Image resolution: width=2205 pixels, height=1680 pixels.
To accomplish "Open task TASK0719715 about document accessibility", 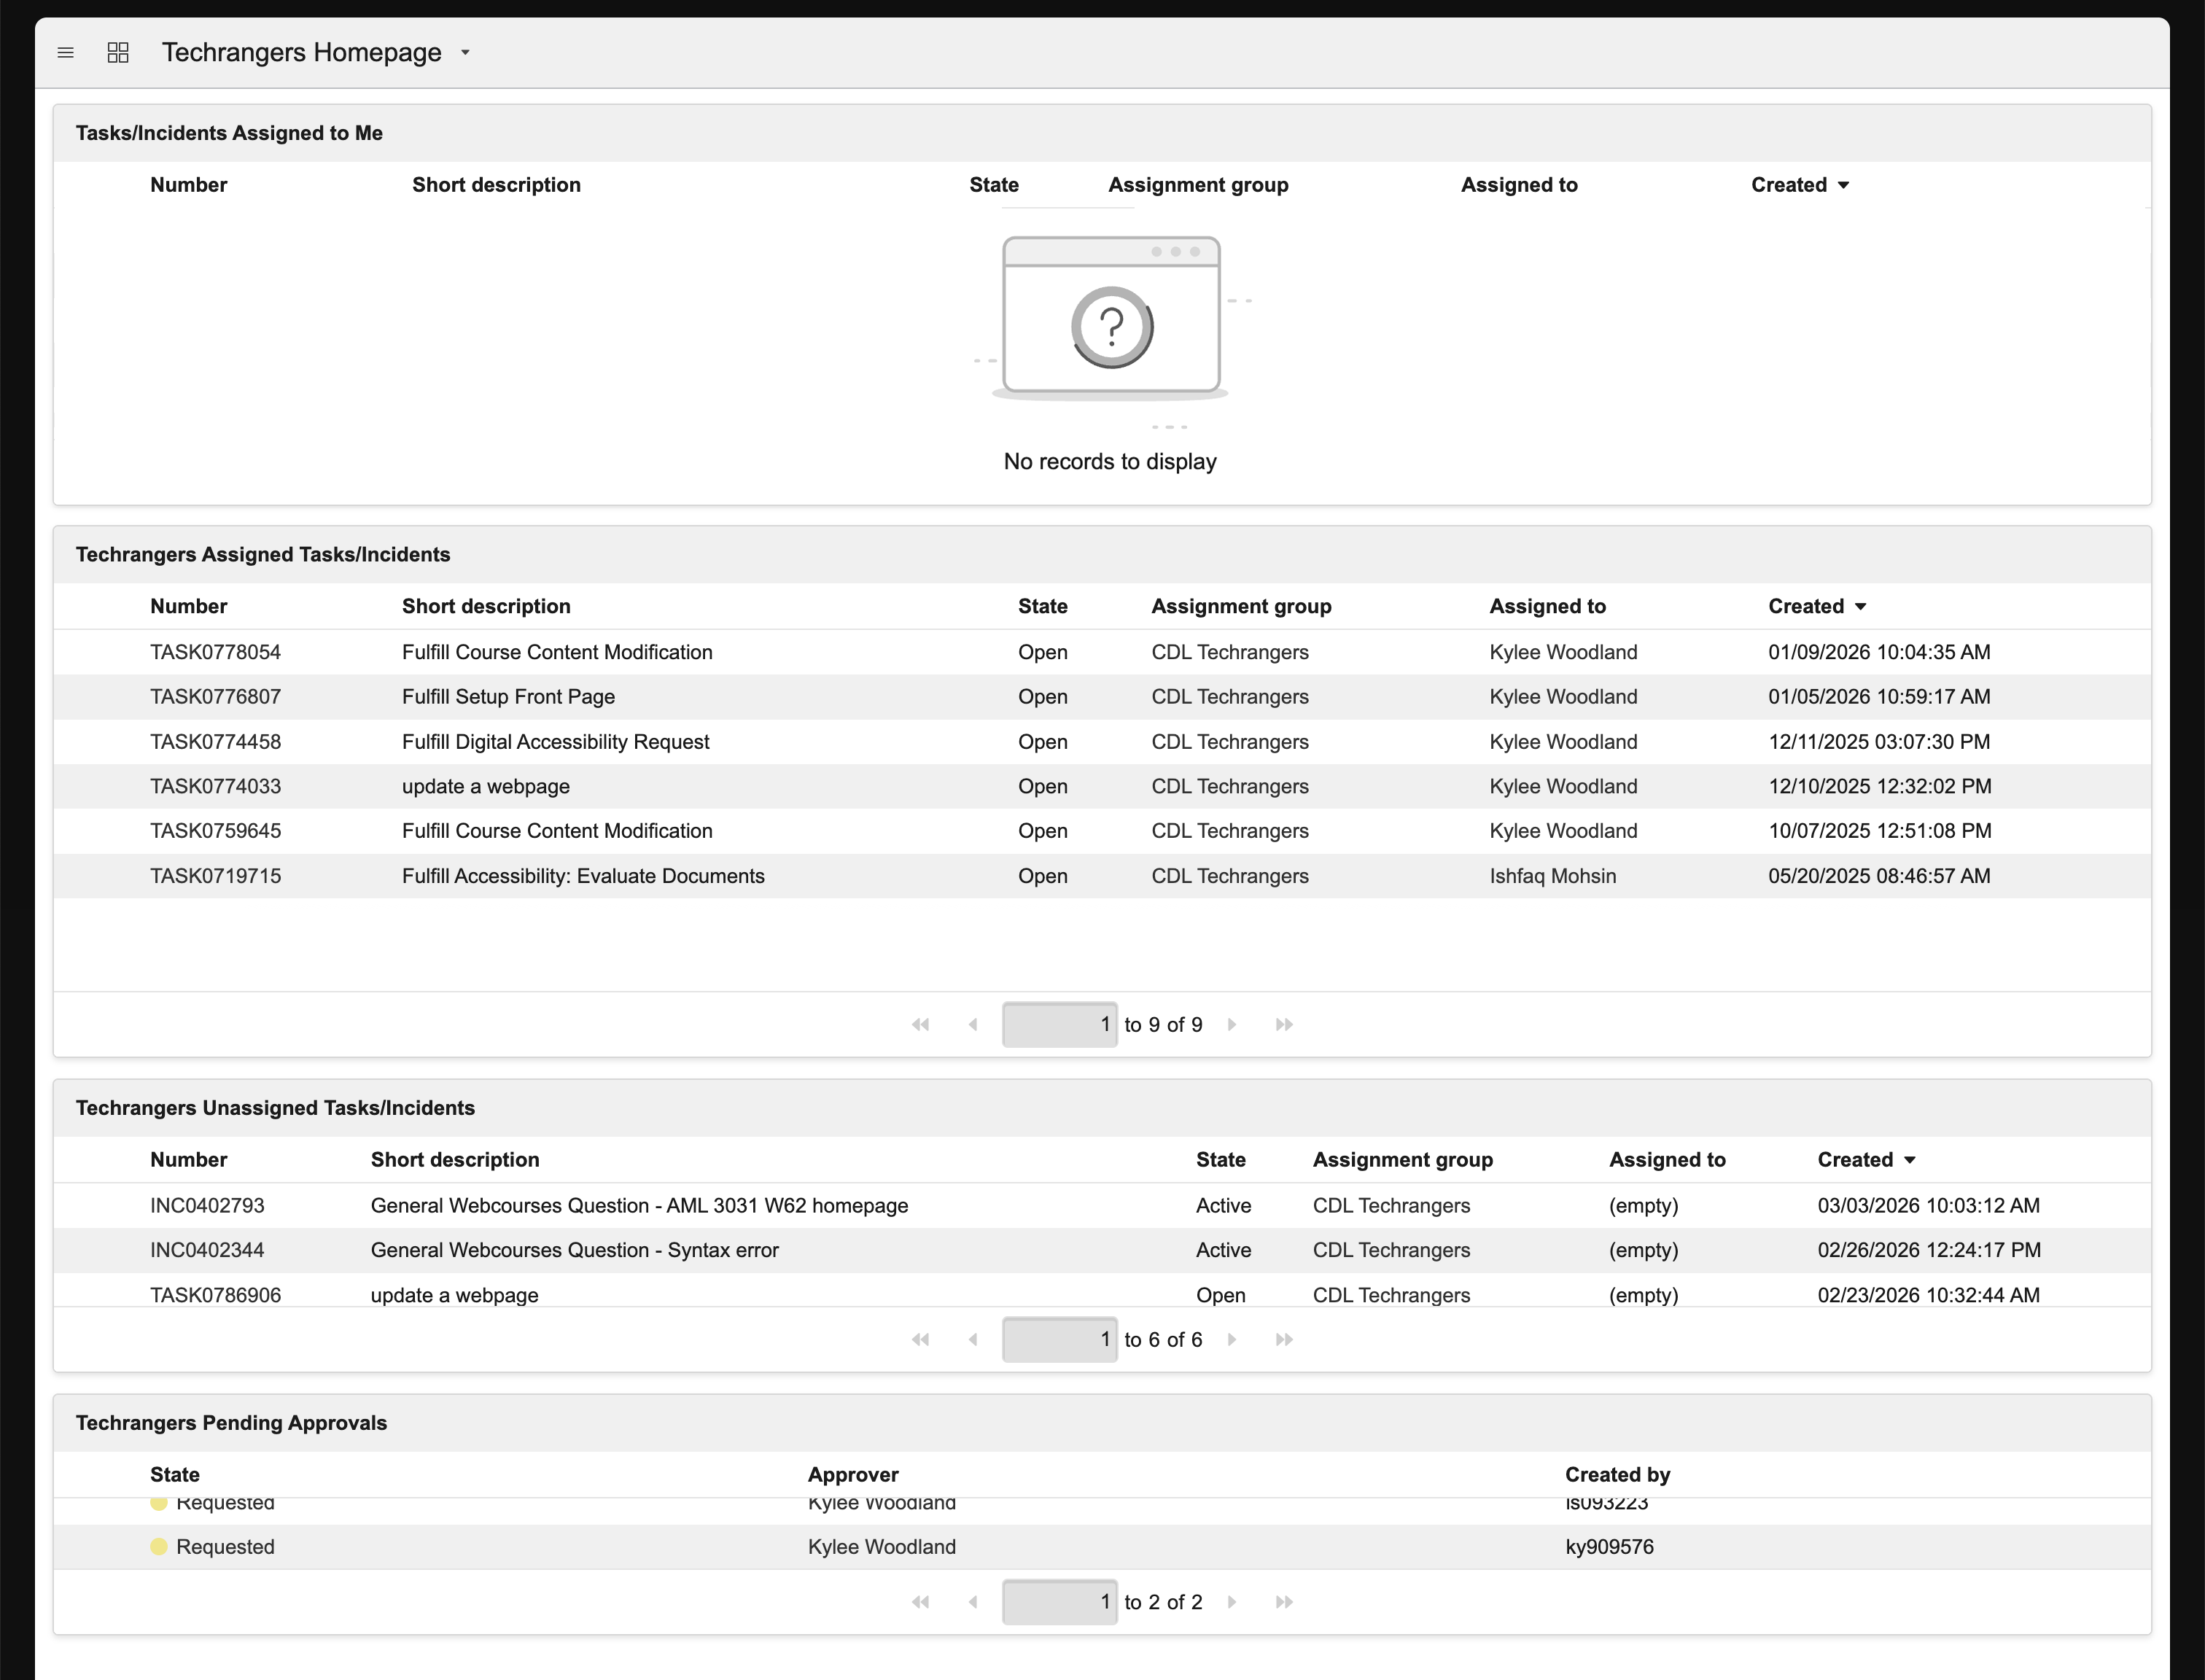I will [215, 875].
